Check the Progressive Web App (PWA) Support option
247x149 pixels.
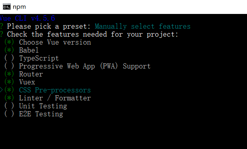tap(9, 66)
